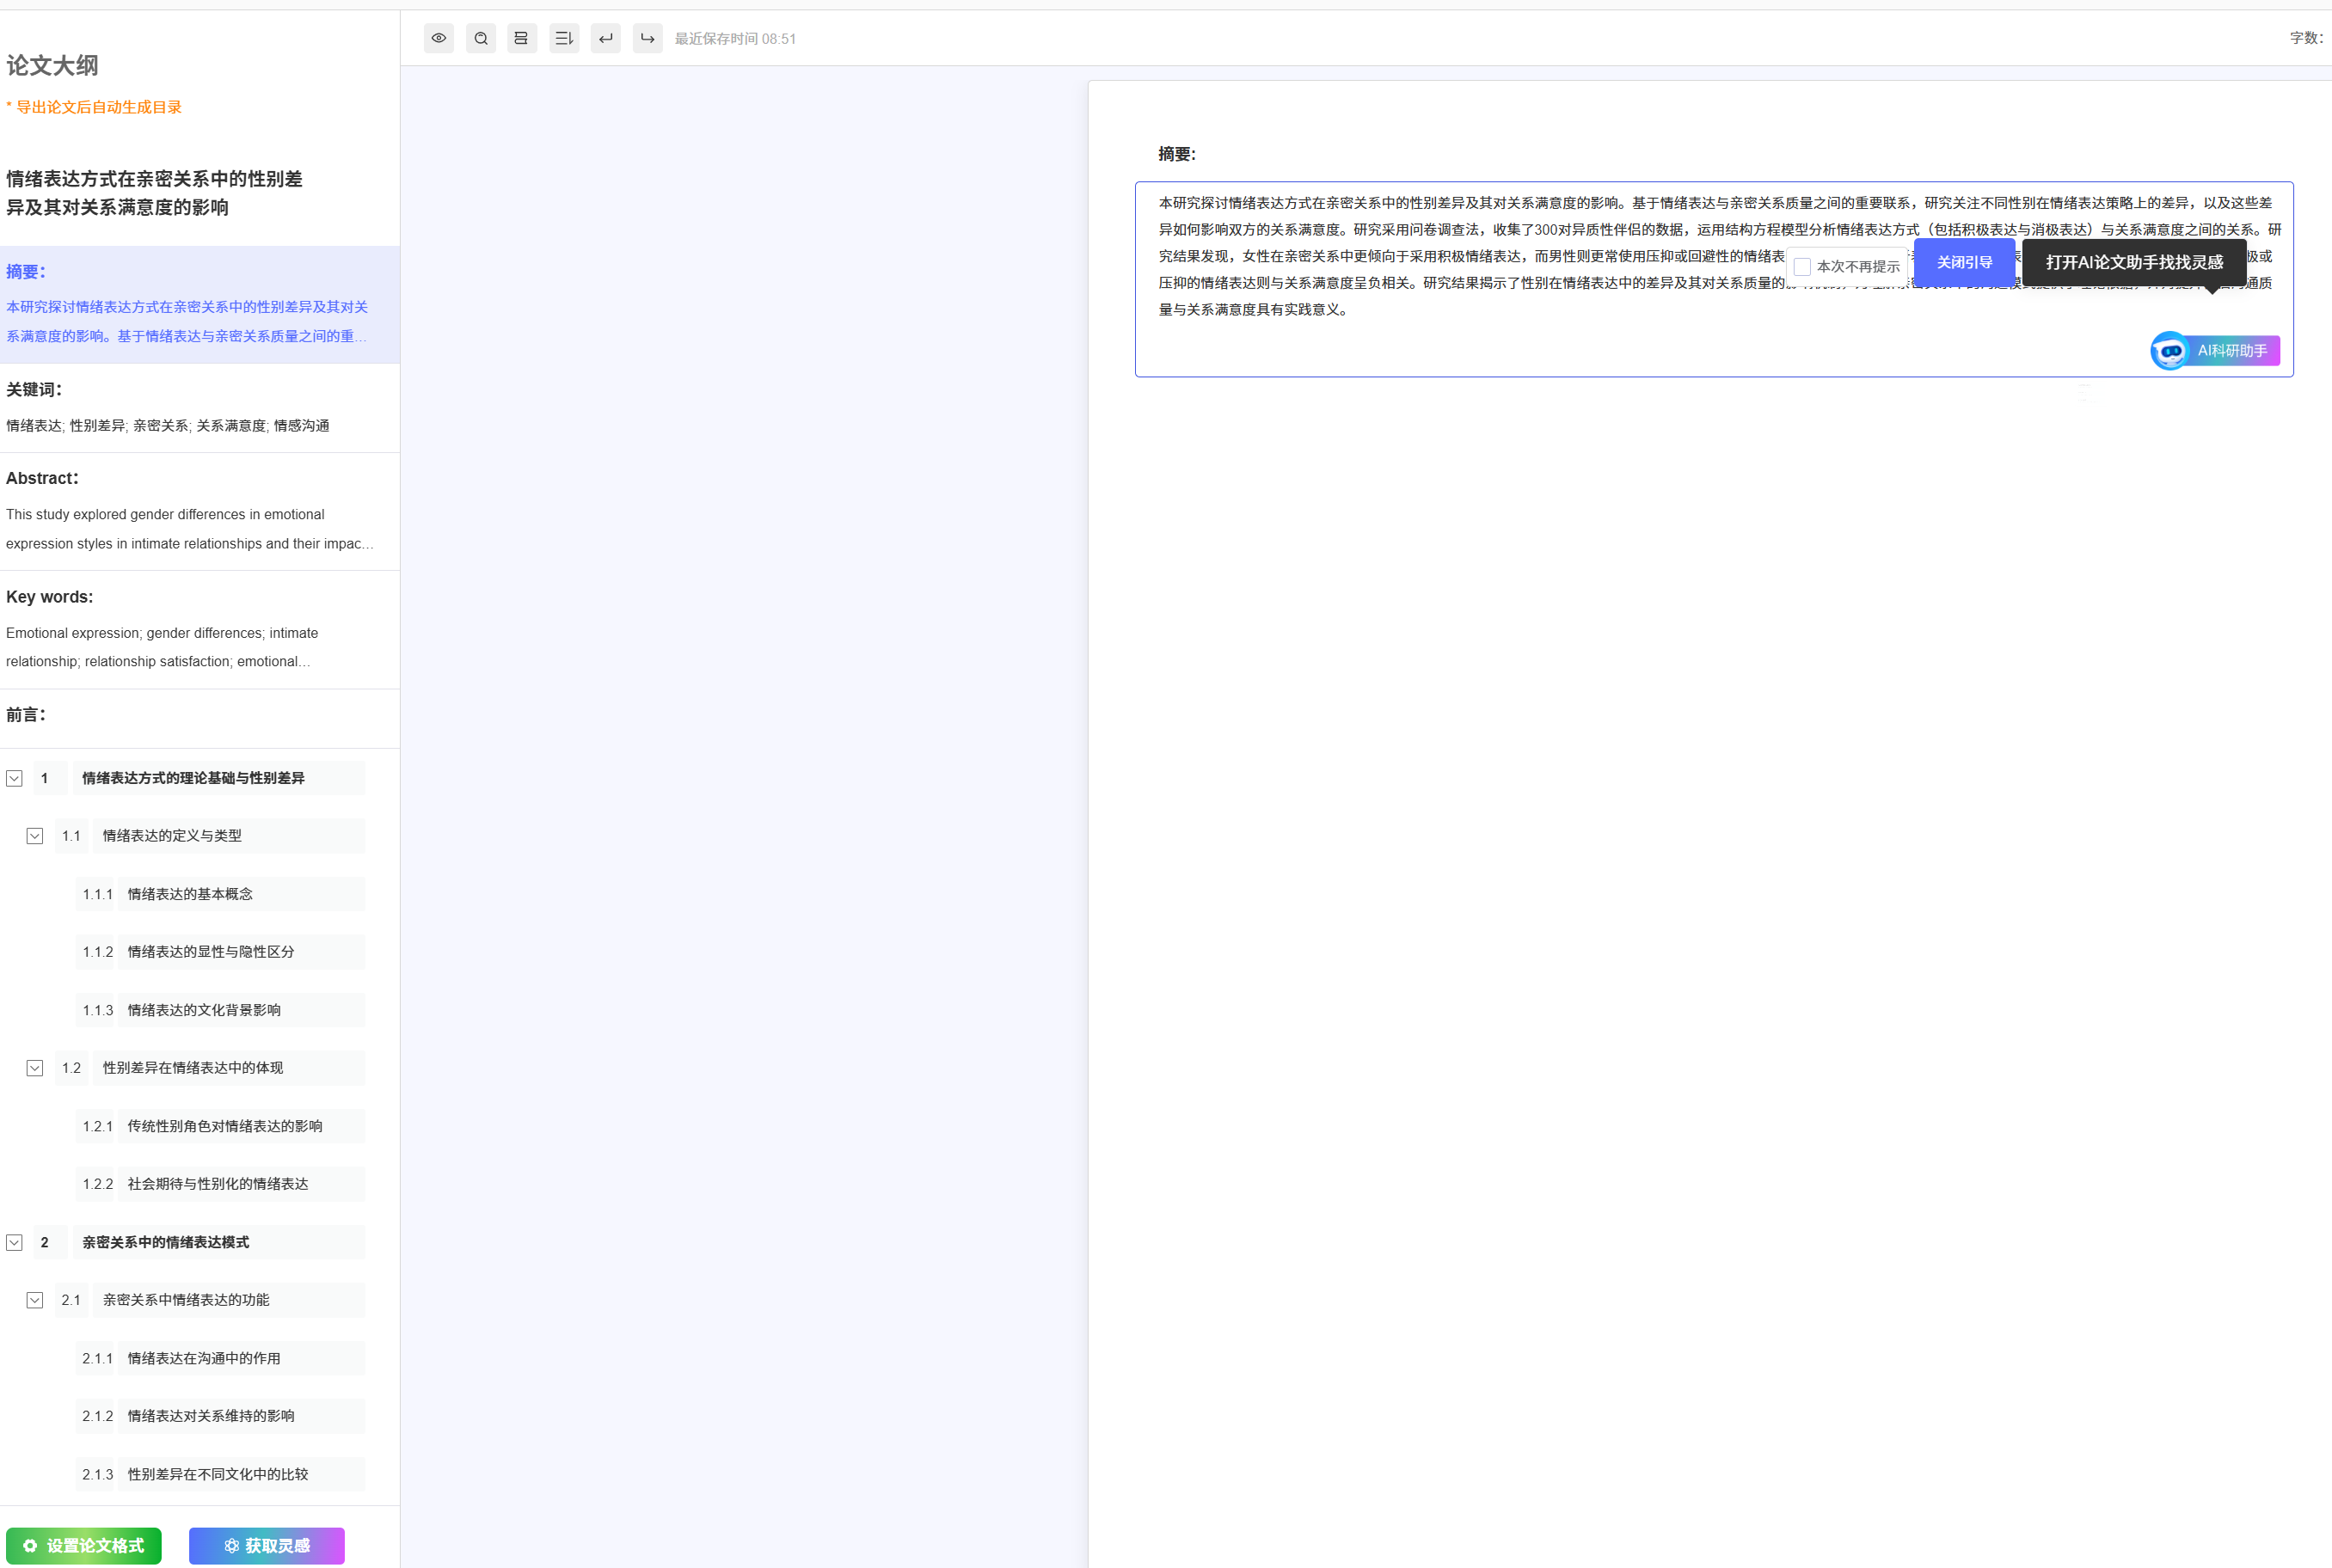Collapse section 2.1 亲密关系中情绪表达的功能

click(x=35, y=1300)
